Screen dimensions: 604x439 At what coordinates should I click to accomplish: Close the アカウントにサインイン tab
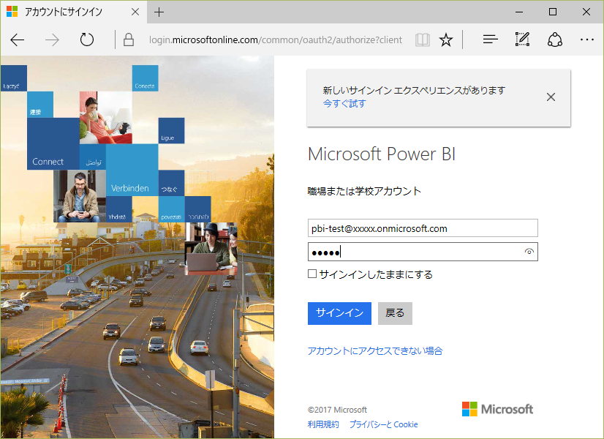(135, 12)
